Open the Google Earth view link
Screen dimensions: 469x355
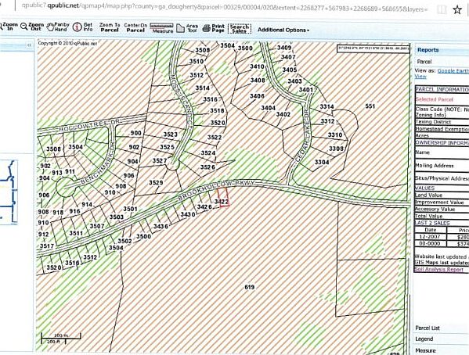point(453,70)
